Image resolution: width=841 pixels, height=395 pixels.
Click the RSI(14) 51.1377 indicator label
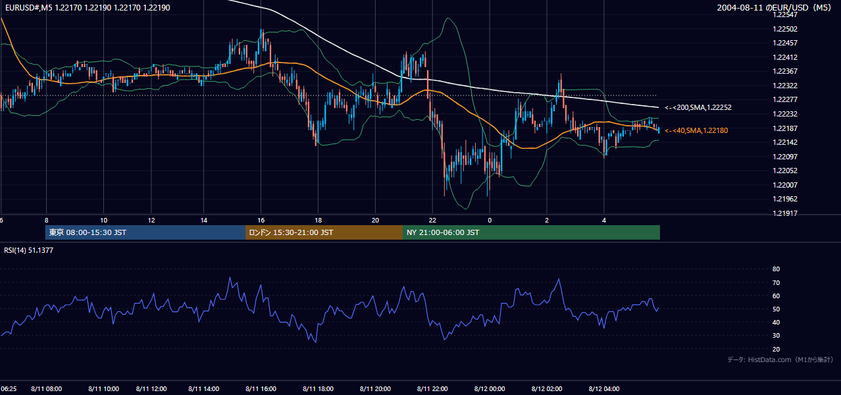pos(29,250)
